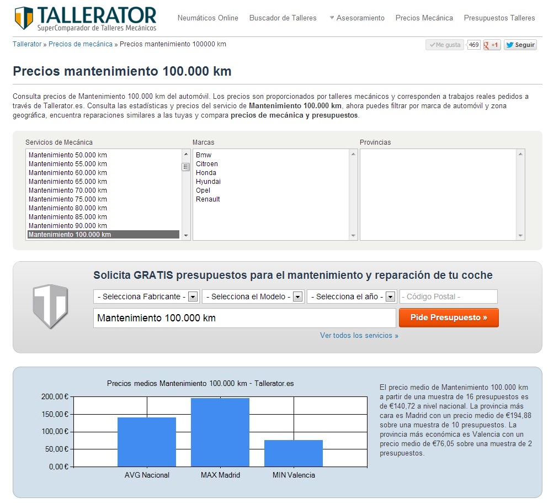This screenshot has height=503, width=559.
Task: Follow the Ver todos los servicios link
Action: point(359,335)
